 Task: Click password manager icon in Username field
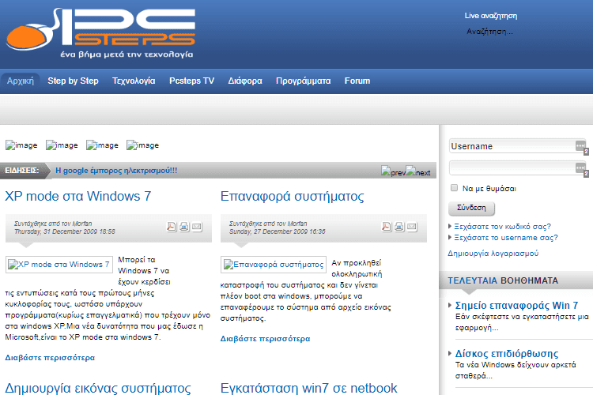click(x=580, y=145)
